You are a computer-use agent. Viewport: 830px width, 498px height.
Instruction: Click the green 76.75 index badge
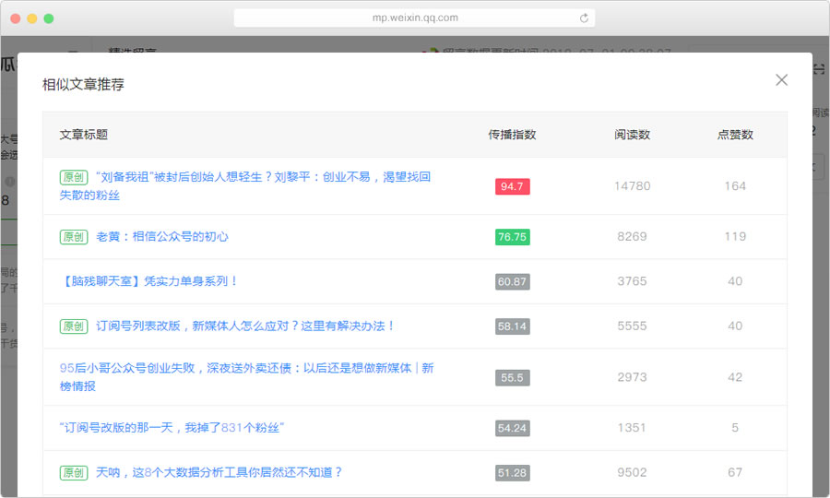[512, 237]
